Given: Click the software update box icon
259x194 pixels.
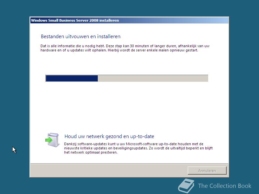Looking at the screenshot, I should pos(52,140).
